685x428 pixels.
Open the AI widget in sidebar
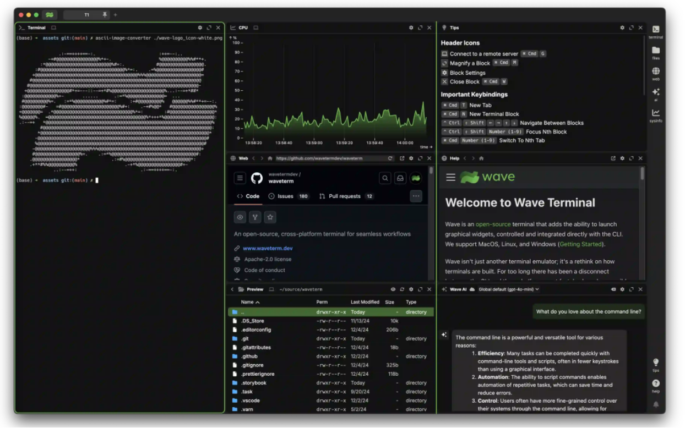pyautogui.click(x=655, y=94)
